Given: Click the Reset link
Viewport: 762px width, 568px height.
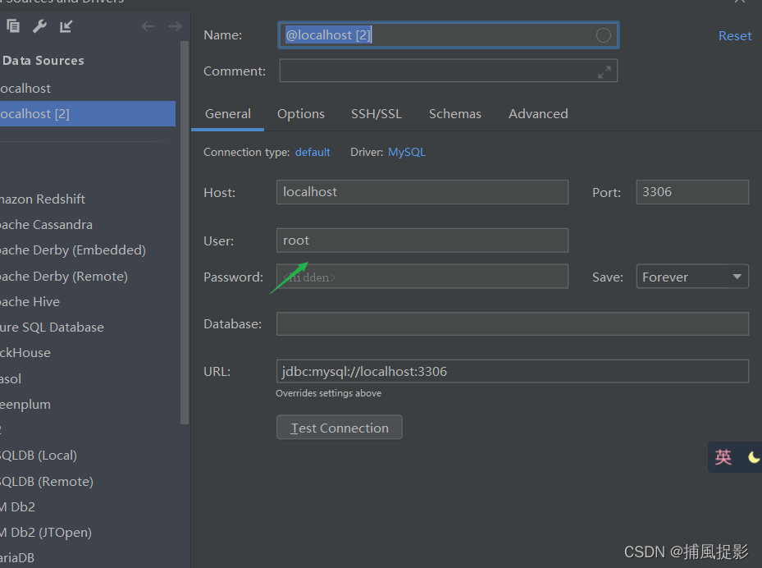Looking at the screenshot, I should [735, 36].
